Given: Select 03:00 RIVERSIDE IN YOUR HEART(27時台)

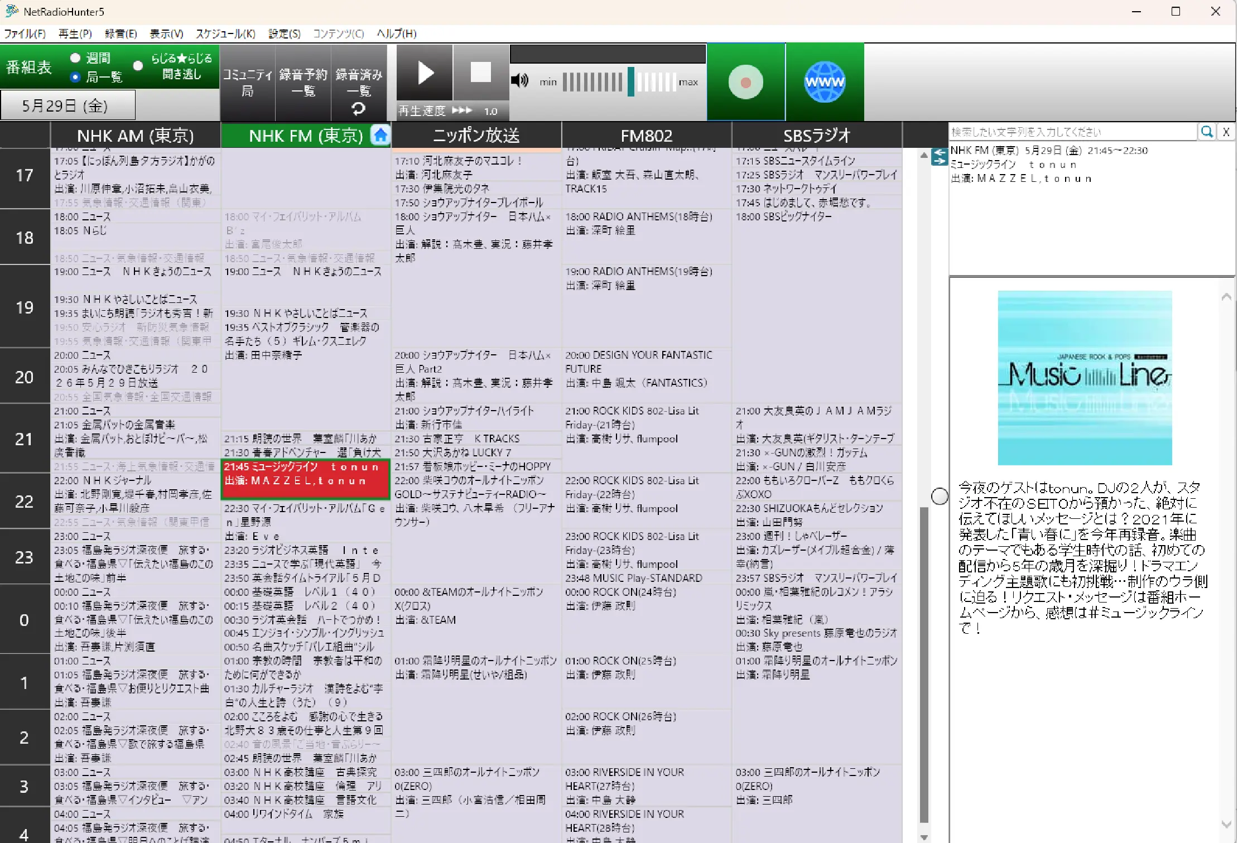Looking at the screenshot, I should click(647, 786).
